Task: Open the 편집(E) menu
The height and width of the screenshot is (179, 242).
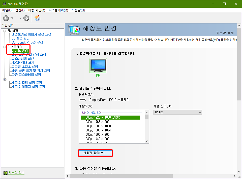Action: tap(20, 10)
